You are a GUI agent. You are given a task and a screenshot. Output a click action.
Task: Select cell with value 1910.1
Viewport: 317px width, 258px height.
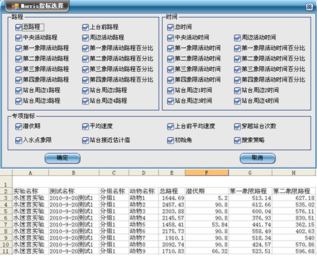point(172,238)
